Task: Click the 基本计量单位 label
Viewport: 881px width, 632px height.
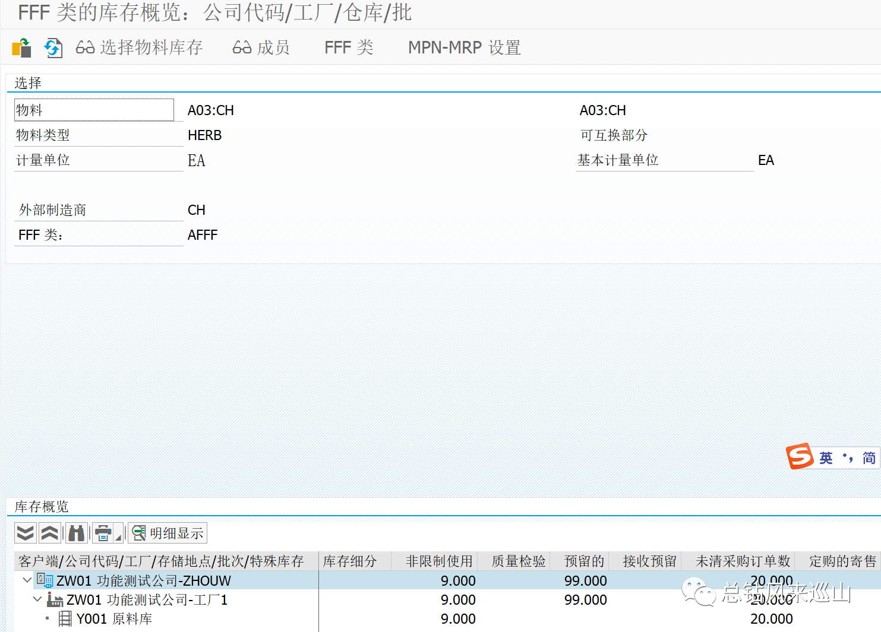Action: [x=618, y=160]
